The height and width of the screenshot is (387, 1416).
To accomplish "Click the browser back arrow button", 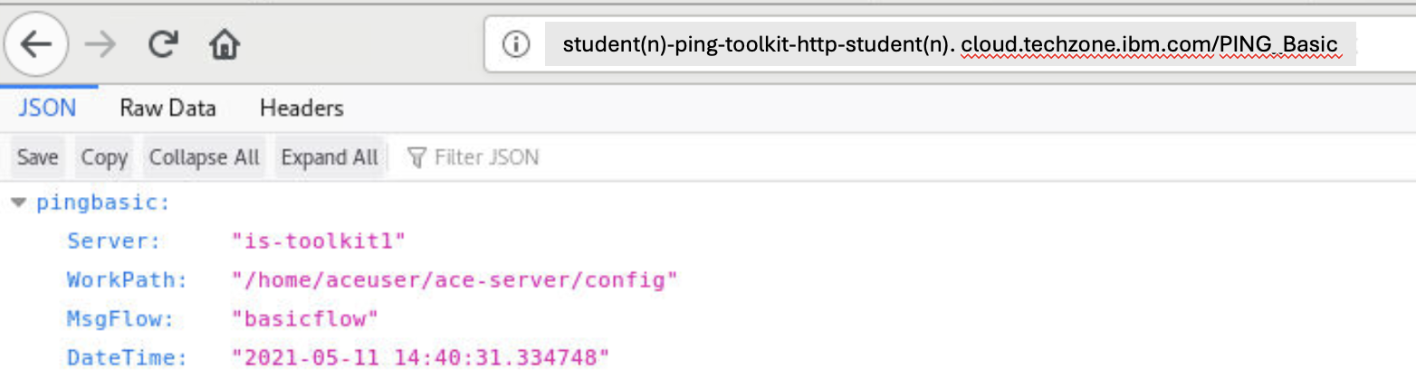I will (x=35, y=44).
